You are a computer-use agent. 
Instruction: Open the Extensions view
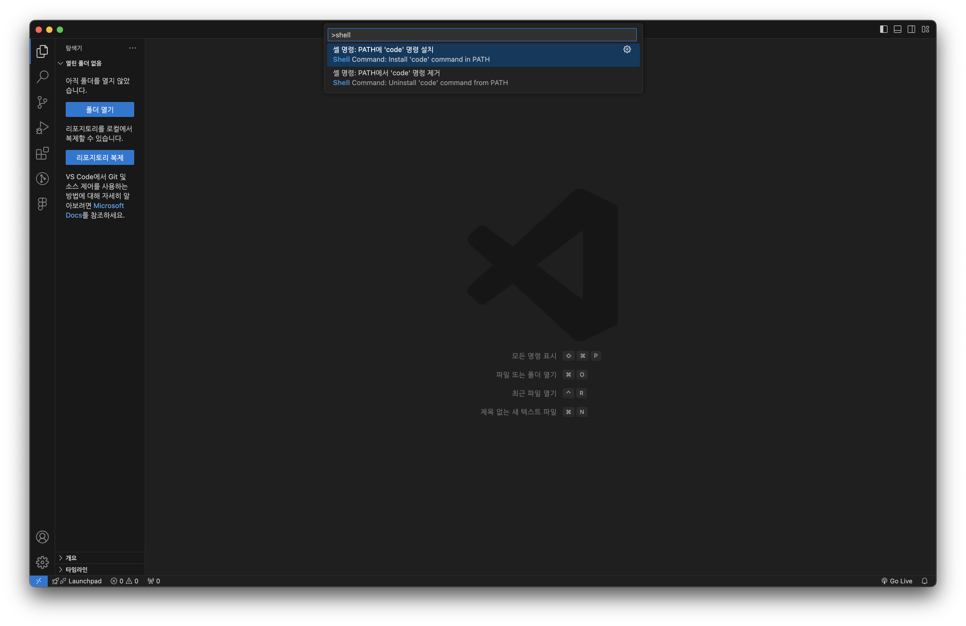coord(42,153)
